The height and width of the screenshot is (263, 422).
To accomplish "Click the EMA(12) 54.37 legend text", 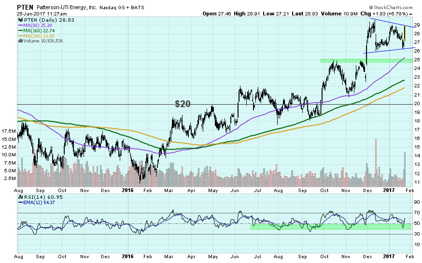I will tap(39, 203).
